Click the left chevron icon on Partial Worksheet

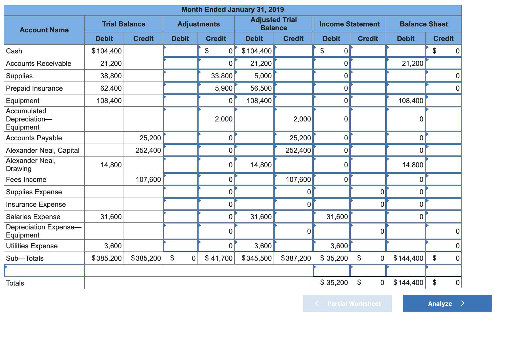pyautogui.click(x=316, y=303)
